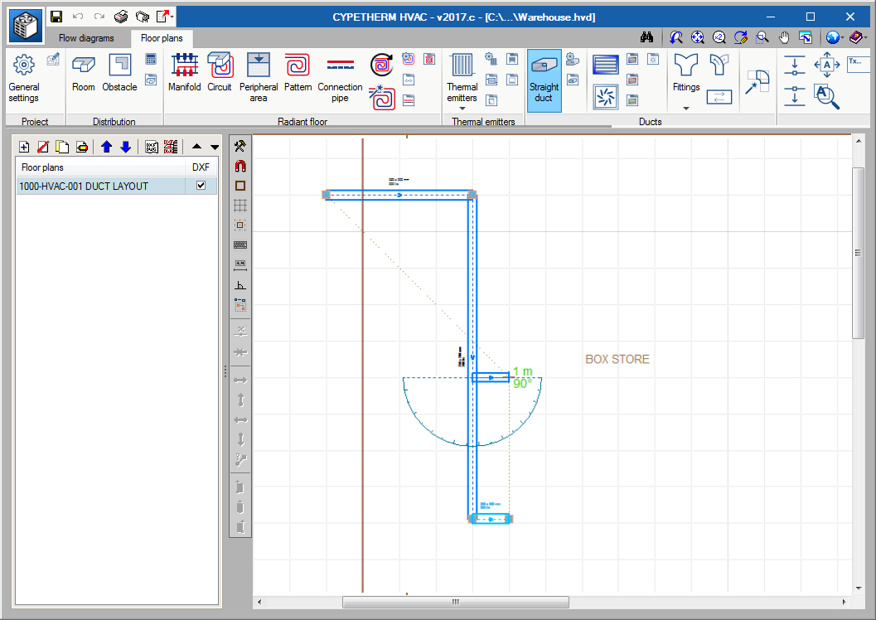
Task: Select the Floor plans tab
Action: 161,38
